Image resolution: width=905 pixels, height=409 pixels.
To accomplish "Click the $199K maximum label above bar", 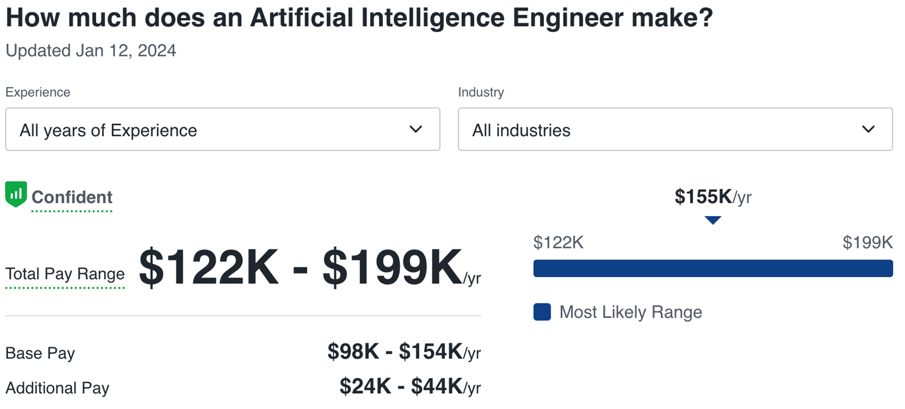I will click(867, 243).
